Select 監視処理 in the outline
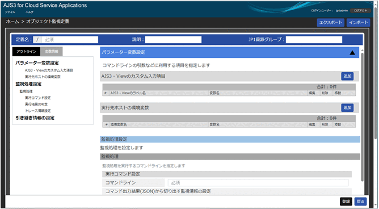The width and height of the screenshot is (379, 209). coord(26,91)
